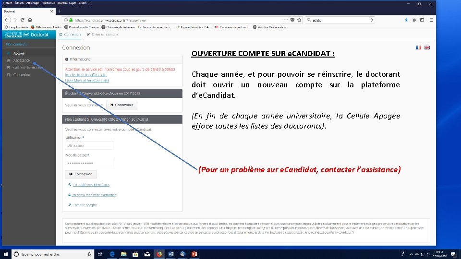The height and width of the screenshot is (259, 461).
Task: Open the page actions three-dot menu
Action: coord(285,20)
